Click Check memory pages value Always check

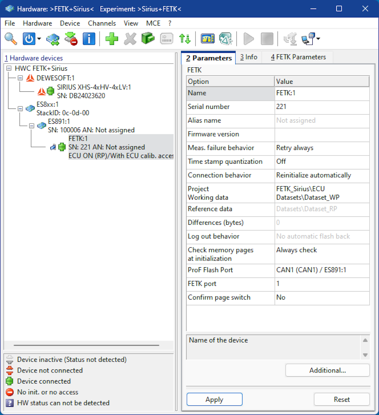pyautogui.click(x=322, y=254)
